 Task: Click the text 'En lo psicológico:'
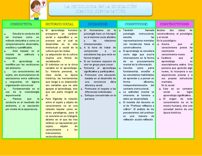166,41
